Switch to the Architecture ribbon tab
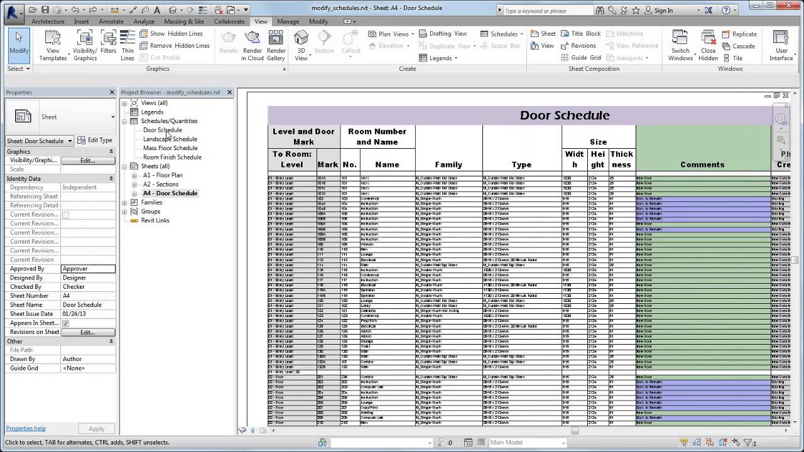Viewport: 804px width, 452px height. tap(48, 21)
